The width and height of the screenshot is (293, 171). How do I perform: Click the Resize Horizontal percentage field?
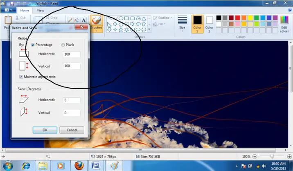72,54
